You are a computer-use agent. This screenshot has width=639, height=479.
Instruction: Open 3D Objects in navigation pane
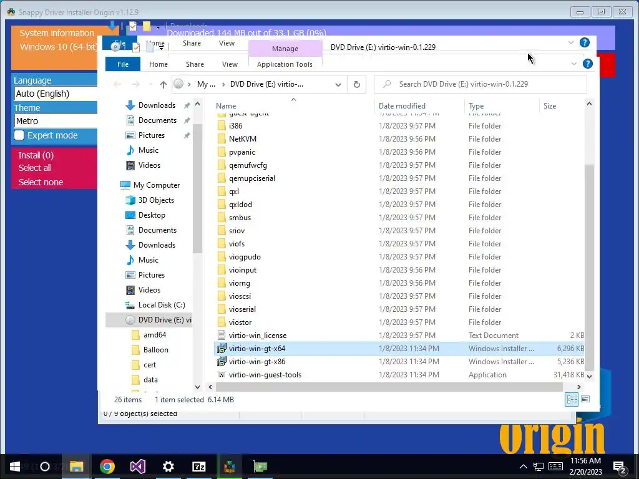click(156, 200)
